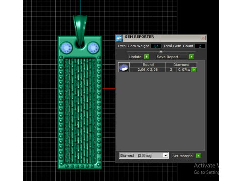Select the pendant bail loop
Viewport: 242px width, 181px height.
pos(80,30)
